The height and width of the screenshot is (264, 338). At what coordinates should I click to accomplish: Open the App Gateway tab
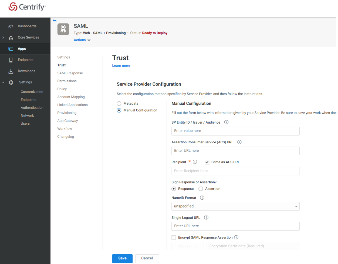[x=67, y=121]
